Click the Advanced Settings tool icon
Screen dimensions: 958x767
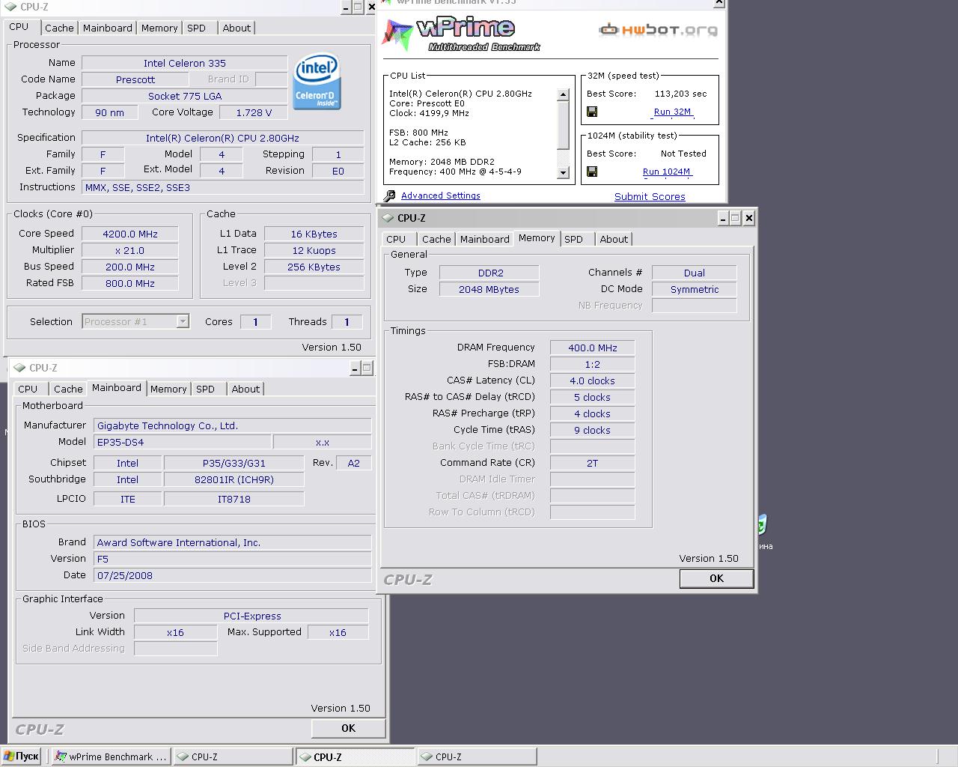[389, 195]
